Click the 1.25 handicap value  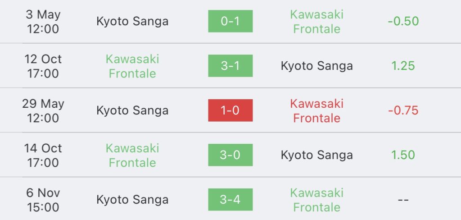click(x=403, y=66)
